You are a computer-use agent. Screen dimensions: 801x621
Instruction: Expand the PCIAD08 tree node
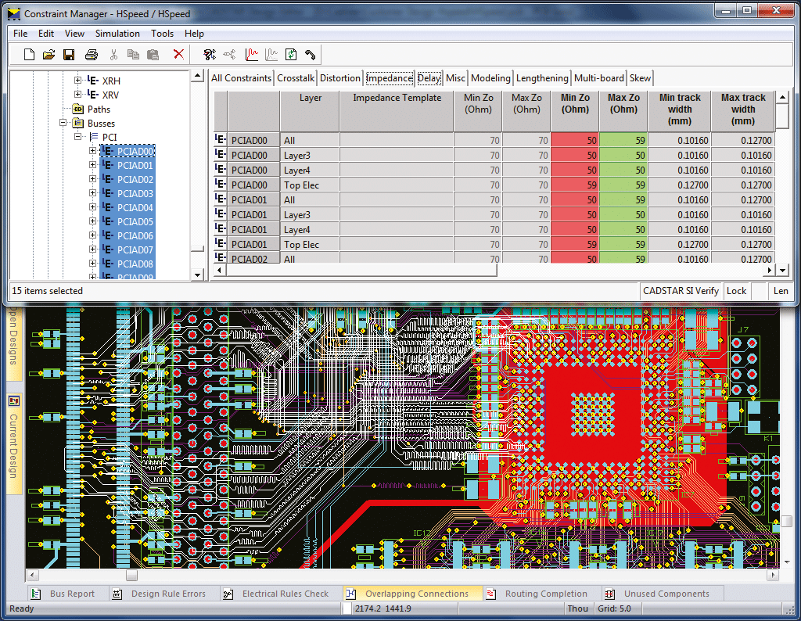tap(92, 264)
